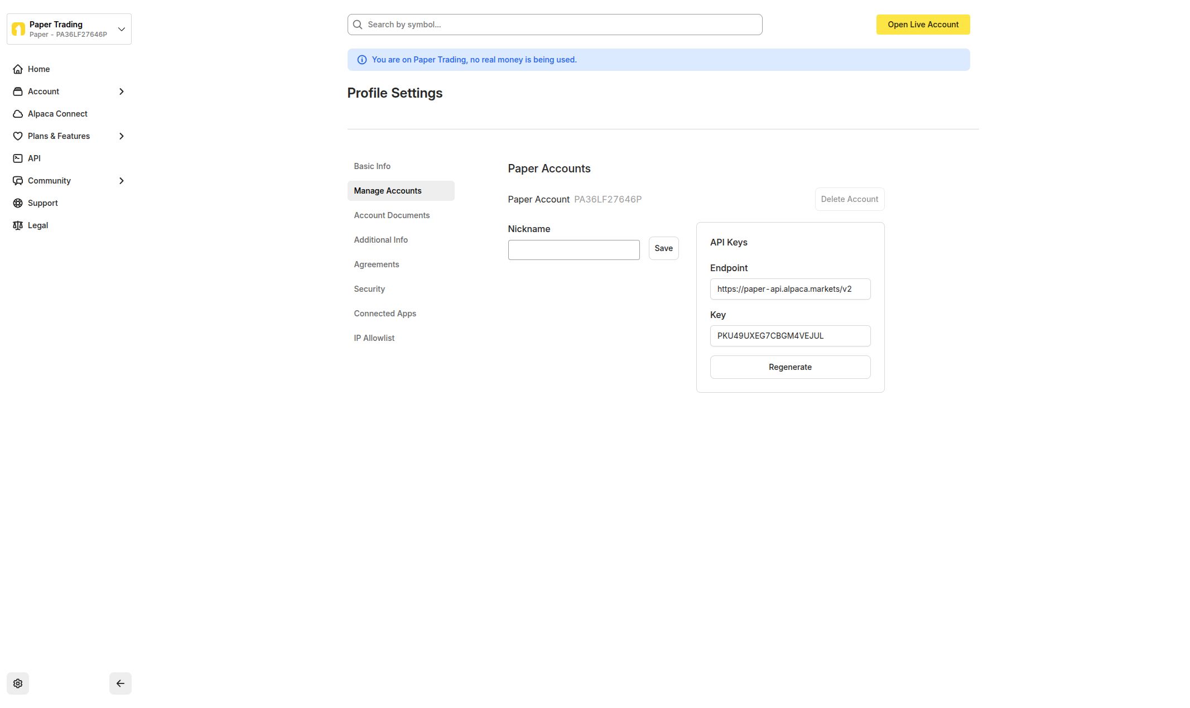Viewport: 1190px width, 708px height.
Task: Open Alpaca Connect cloud icon
Action: [x=18, y=113]
